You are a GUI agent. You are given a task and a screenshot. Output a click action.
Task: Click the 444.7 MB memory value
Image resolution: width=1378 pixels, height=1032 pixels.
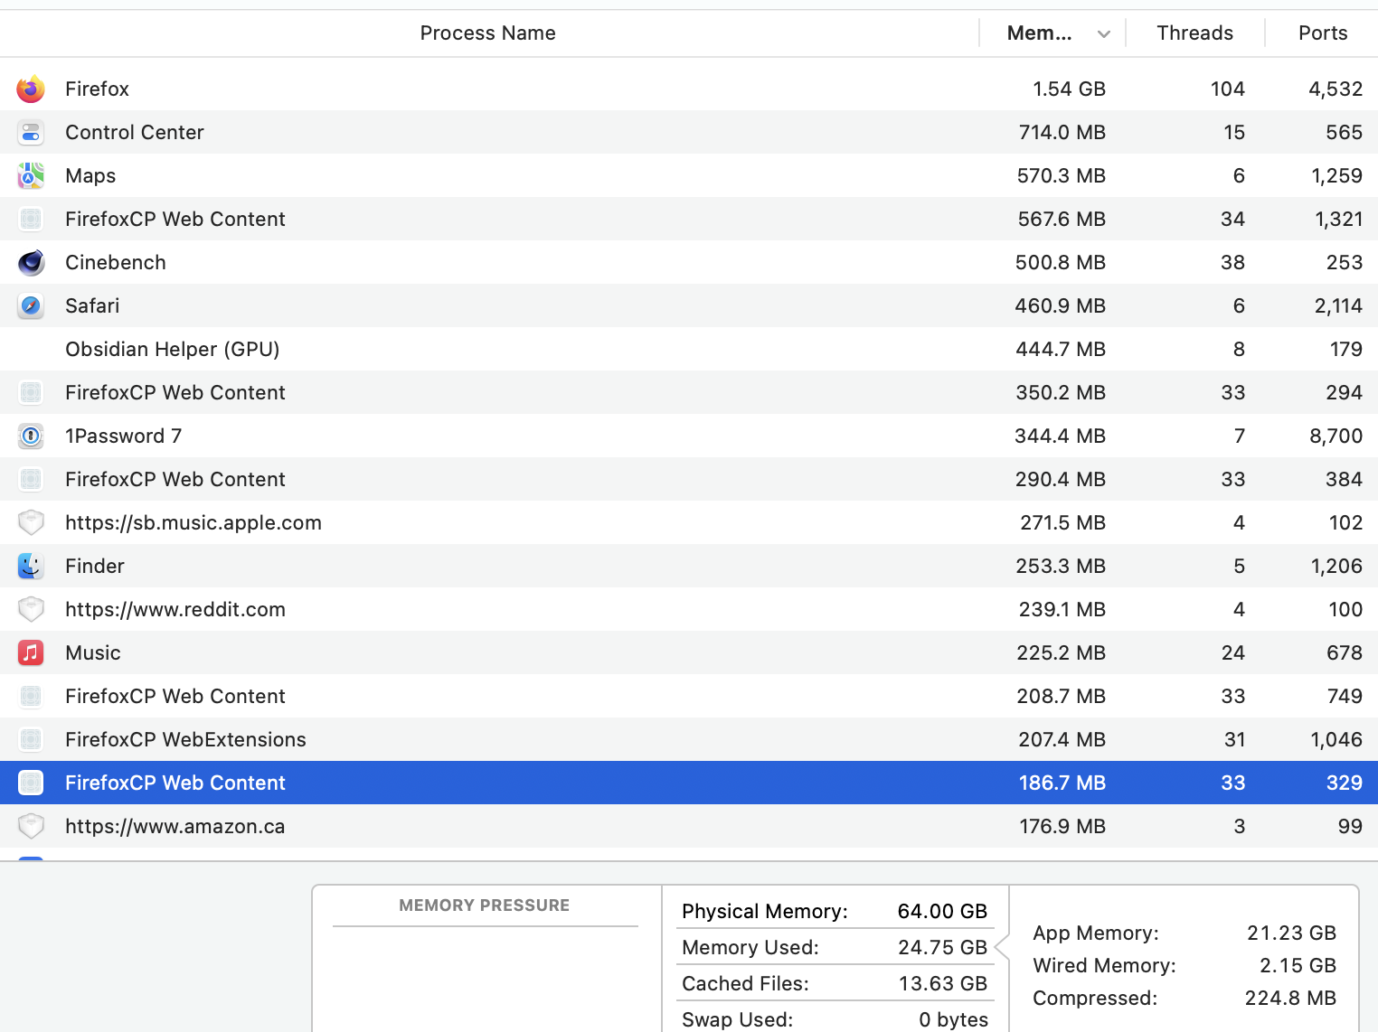(x=1061, y=349)
